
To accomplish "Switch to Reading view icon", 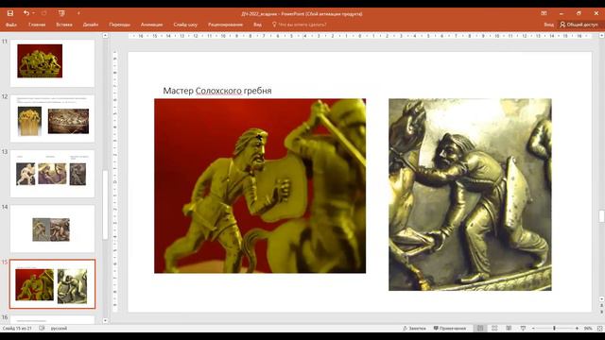I will click(x=509, y=328).
